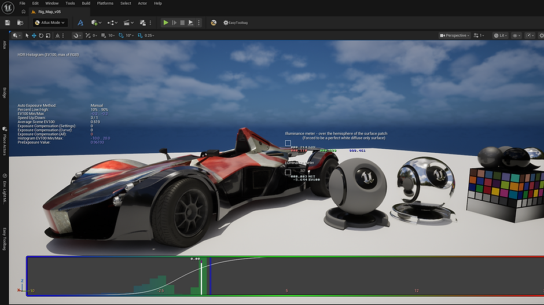Screen dimensions: 544x305
Task: Toggle rotation snapping icon
Action: point(121,35)
